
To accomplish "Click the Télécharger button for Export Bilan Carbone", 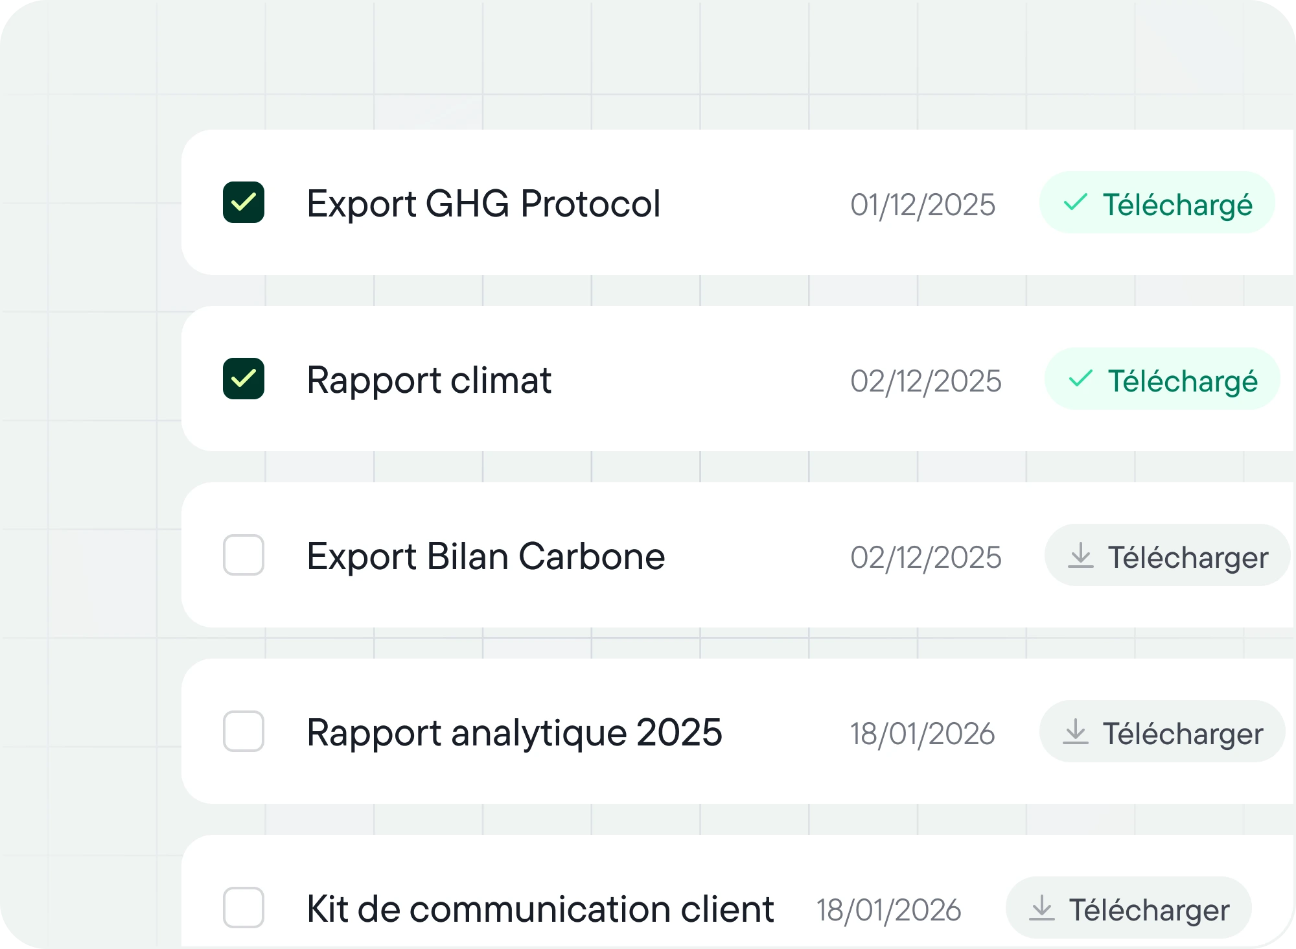I will point(1166,557).
